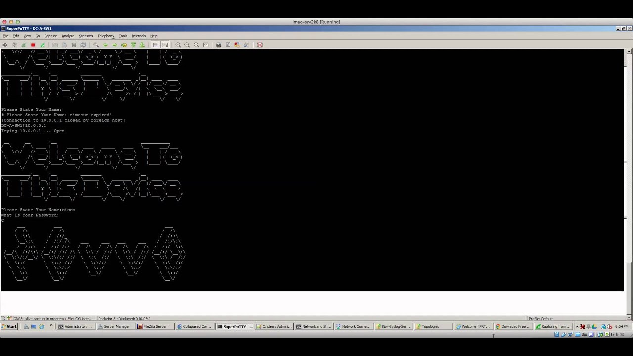Click the capture filters icon
This screenshot has width=633, height=356.
click(x=219, y=45)
